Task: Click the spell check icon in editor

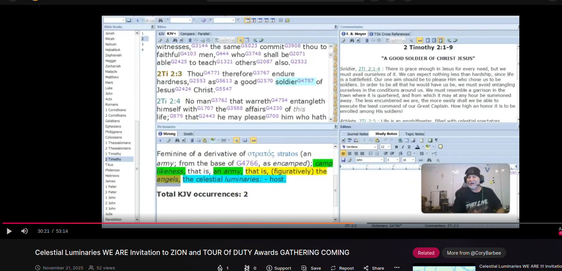Action: [350, 140]
